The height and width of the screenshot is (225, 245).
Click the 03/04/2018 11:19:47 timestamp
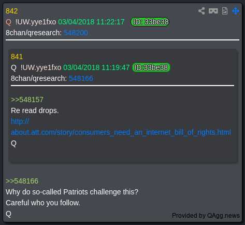[96, 67]
